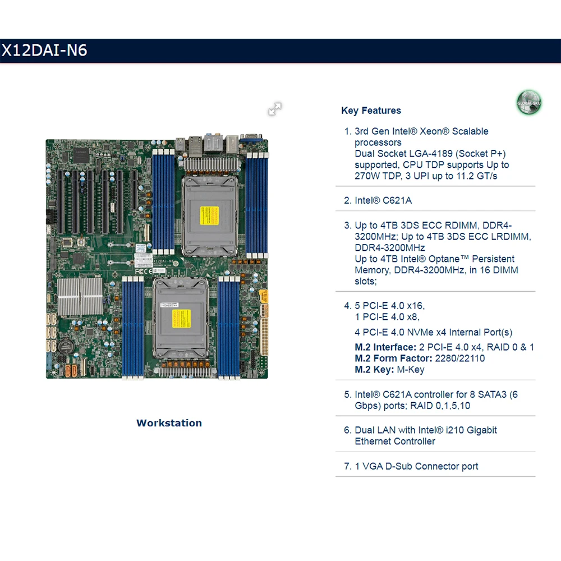This screenshot has width=561, height=561.
Task: Open the X12DAI-N6 motherboard product image
Action: [x=157, y=256]
